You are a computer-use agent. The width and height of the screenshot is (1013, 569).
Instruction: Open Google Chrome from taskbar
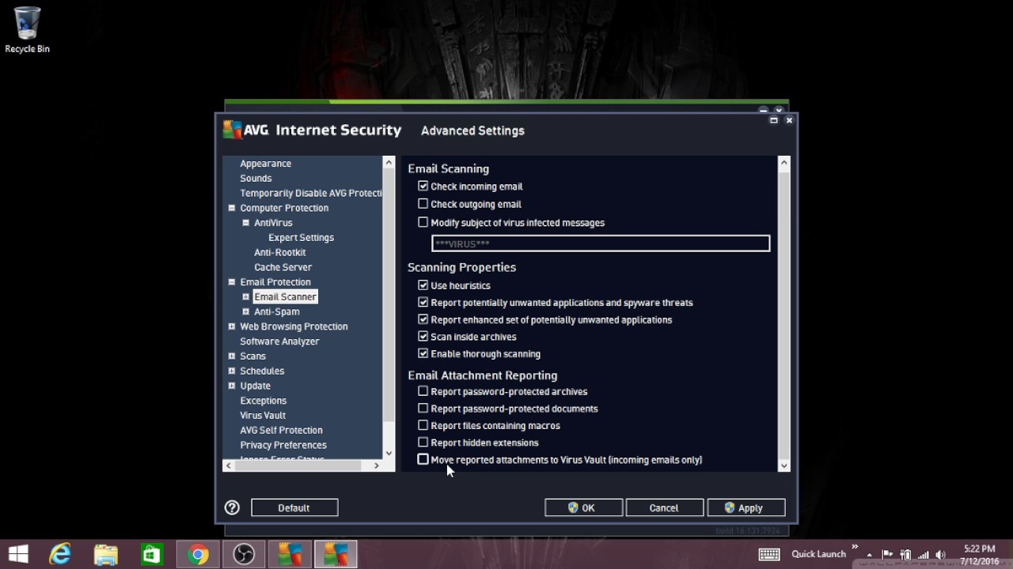[x=198, y=555]
